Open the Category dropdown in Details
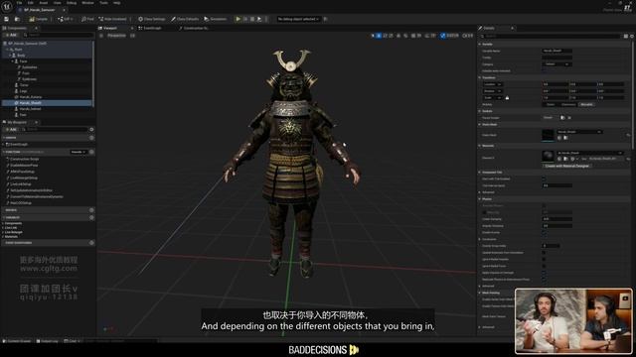636x357 pixels. [556, 63]
